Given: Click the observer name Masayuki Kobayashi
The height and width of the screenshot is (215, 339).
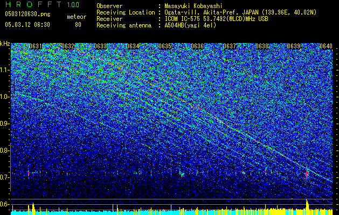Looking at the screenshot, I should pyautogui.click(x=193, y=6).
